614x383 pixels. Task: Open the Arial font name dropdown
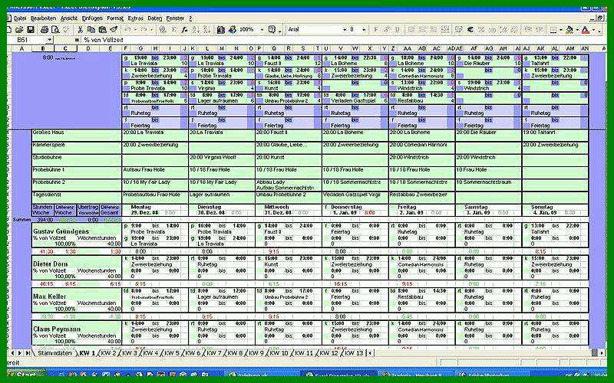coord(345,30)
